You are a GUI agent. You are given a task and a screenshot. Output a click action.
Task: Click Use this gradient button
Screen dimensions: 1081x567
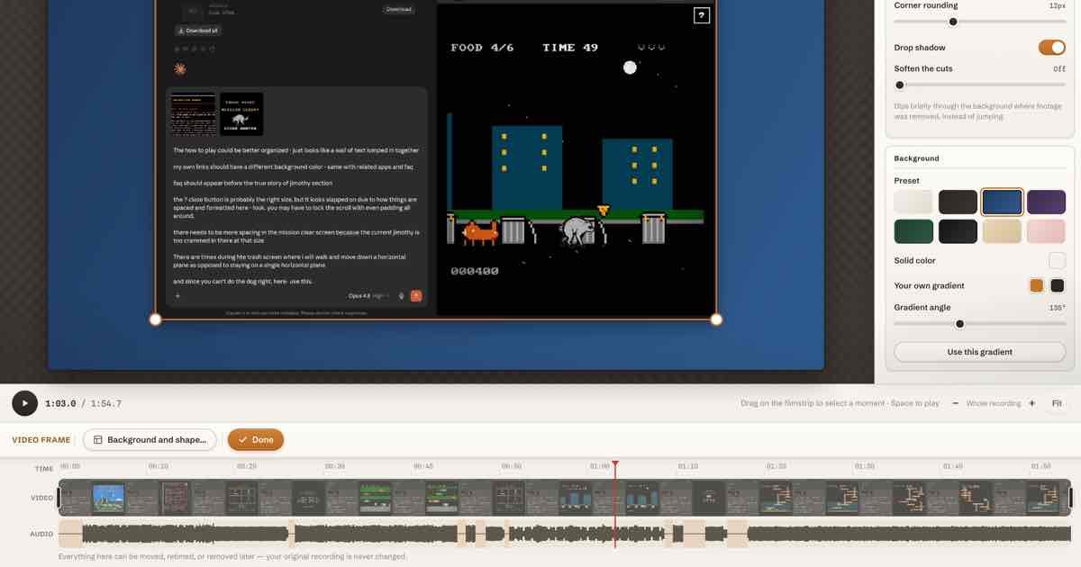tap(979, 352)
